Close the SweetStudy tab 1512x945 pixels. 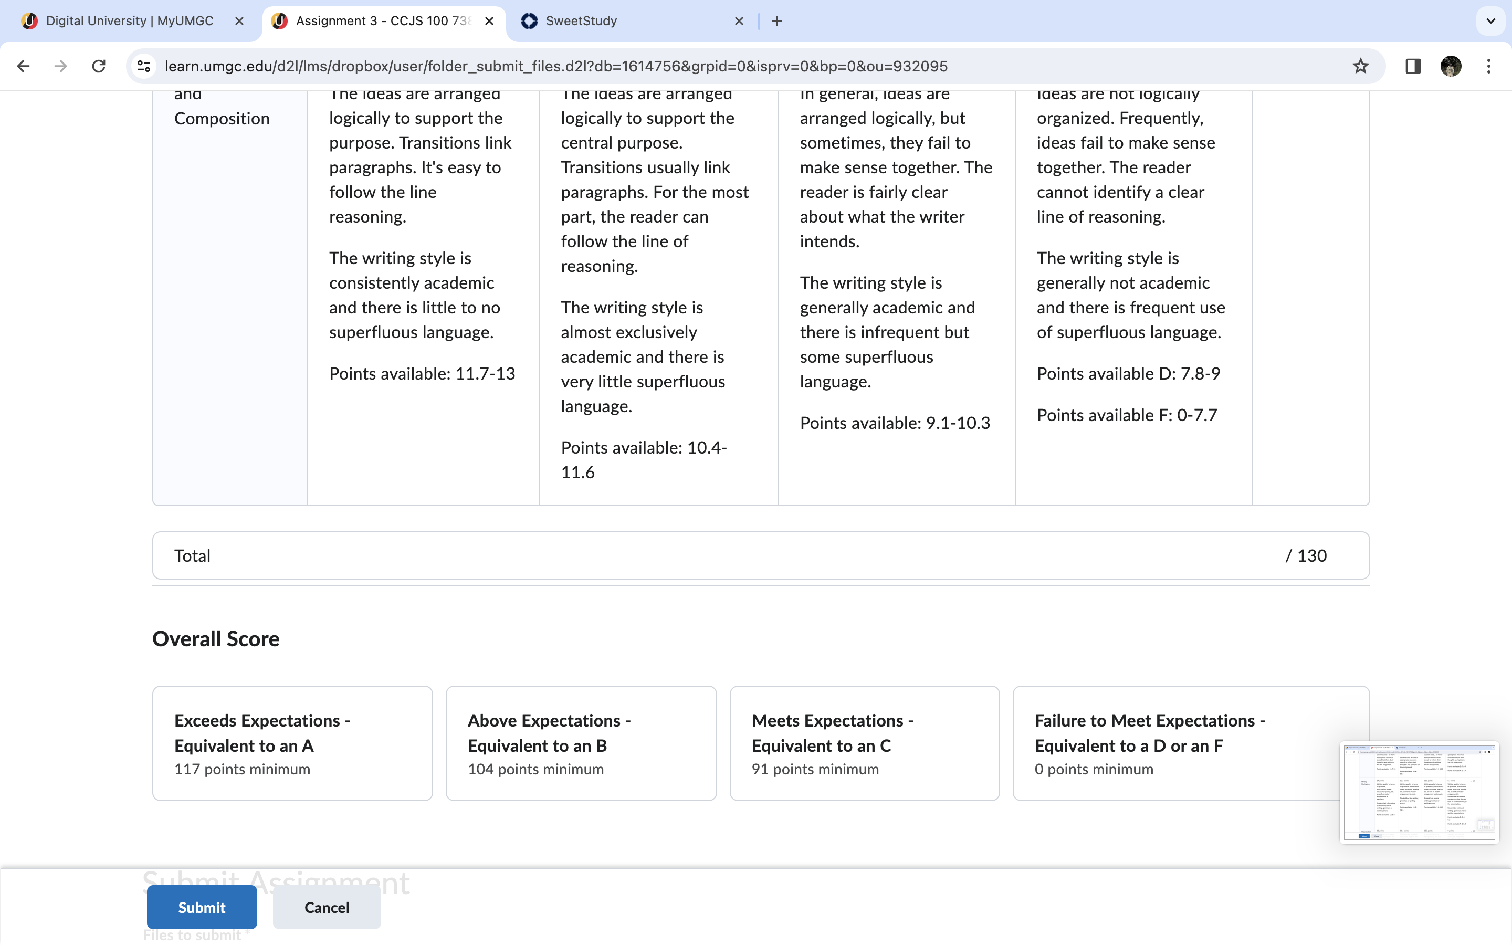click(x=739, y=21)
